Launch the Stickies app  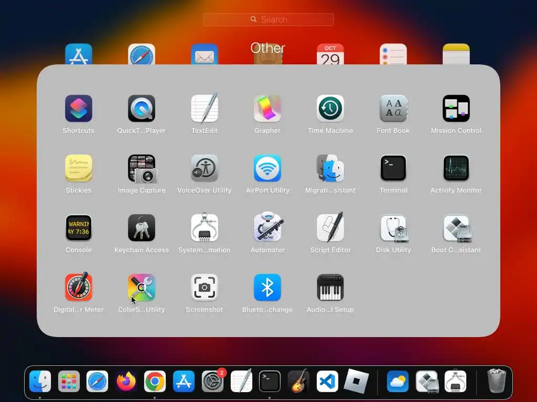click(79, 168)
